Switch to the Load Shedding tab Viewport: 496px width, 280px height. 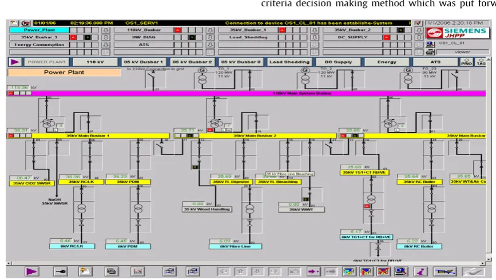pyautogui.click(x=289, y=62)
